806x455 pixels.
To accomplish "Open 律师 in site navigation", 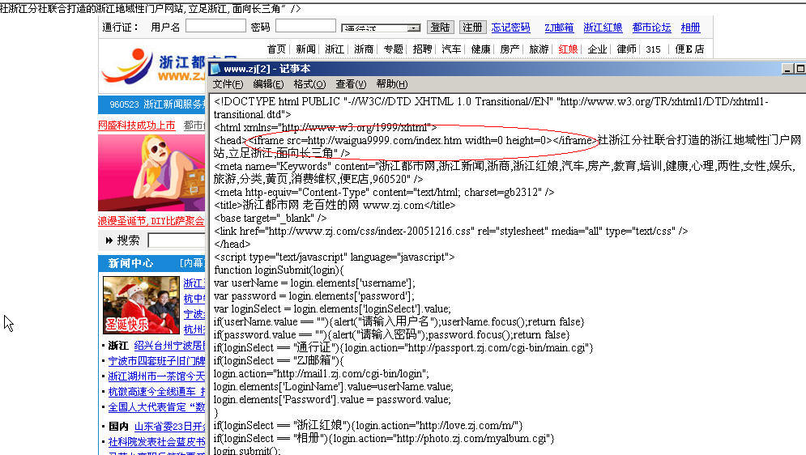I will tap(626, 49).
